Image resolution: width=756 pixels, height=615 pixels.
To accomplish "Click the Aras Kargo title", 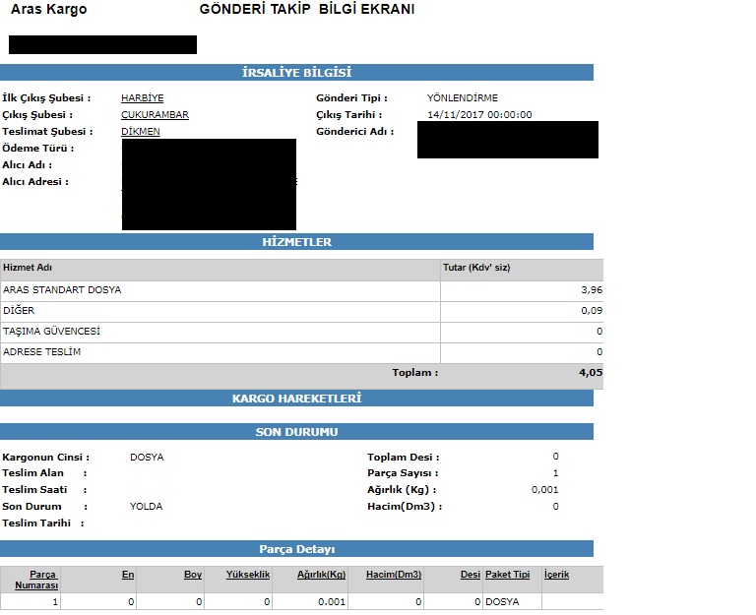I will point(48,9).
